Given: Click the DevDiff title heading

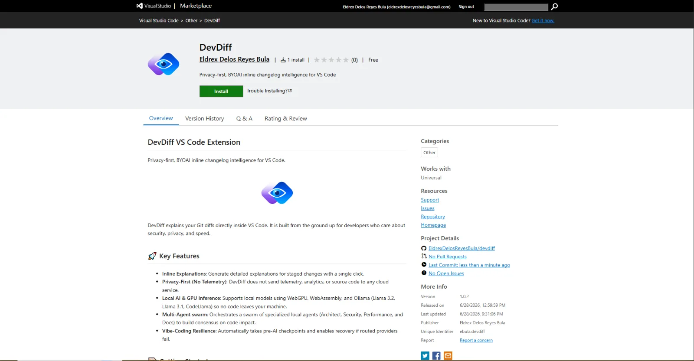Looking at the screenshot, I should tap(216, 47).
